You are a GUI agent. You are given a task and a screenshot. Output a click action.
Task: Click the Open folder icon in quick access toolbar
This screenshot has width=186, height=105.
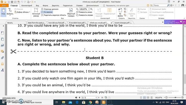pyautogui.click(x=5, y=2)
